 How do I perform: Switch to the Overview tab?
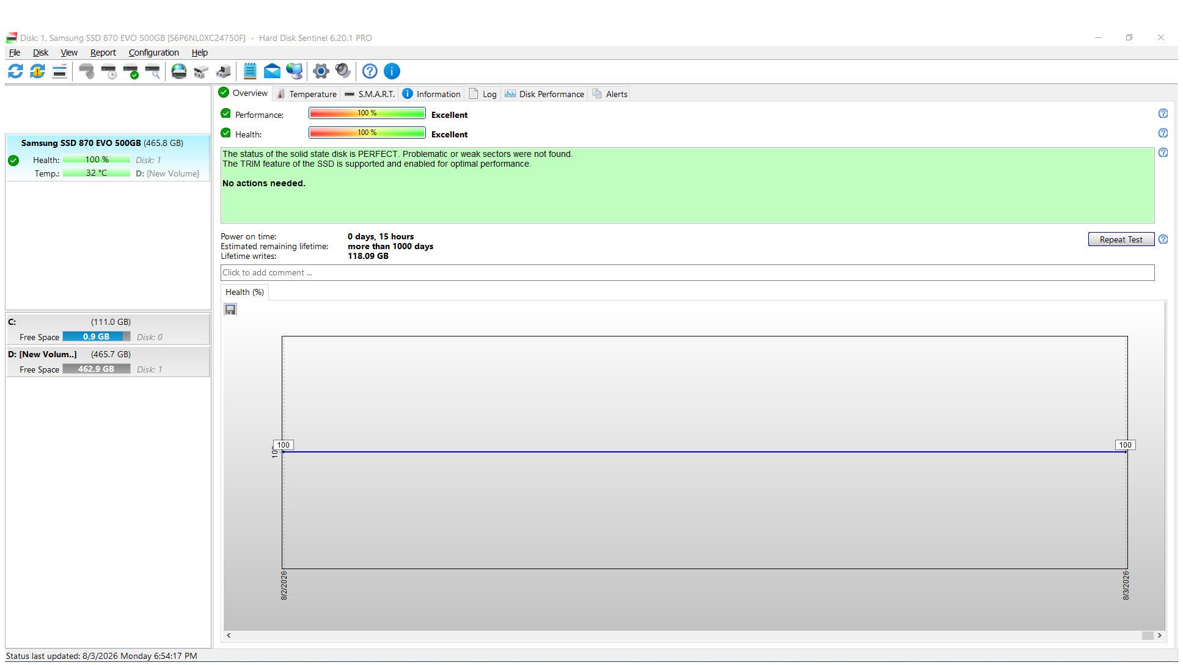pos(244,93)
